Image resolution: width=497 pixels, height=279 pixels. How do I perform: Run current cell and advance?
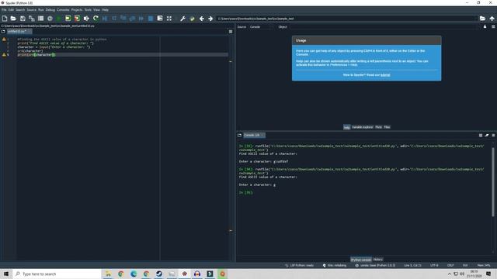[77, 19]
